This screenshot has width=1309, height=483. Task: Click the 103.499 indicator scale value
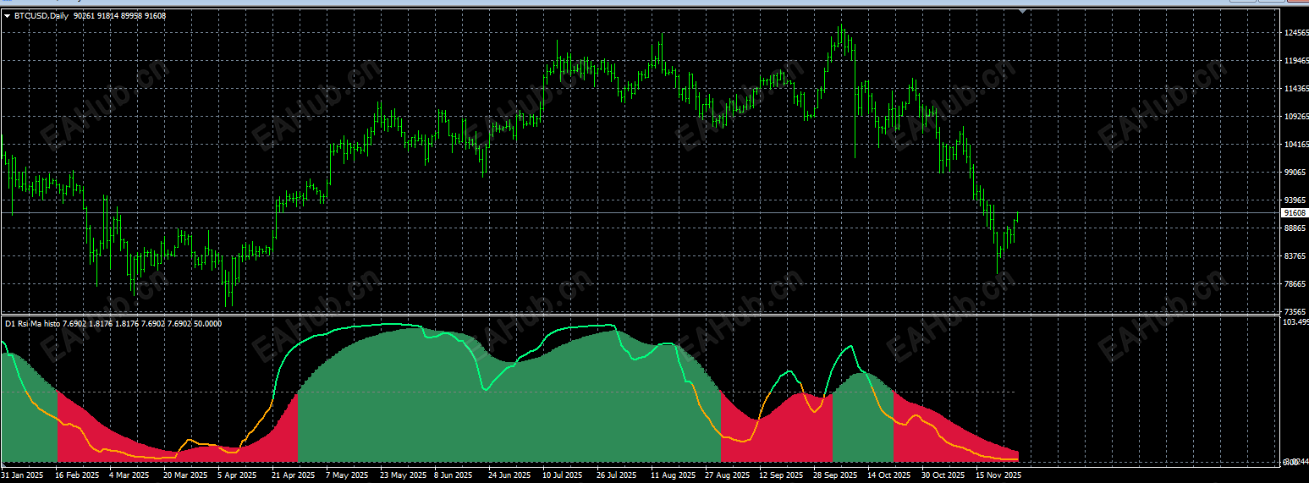click(1295, 322)
